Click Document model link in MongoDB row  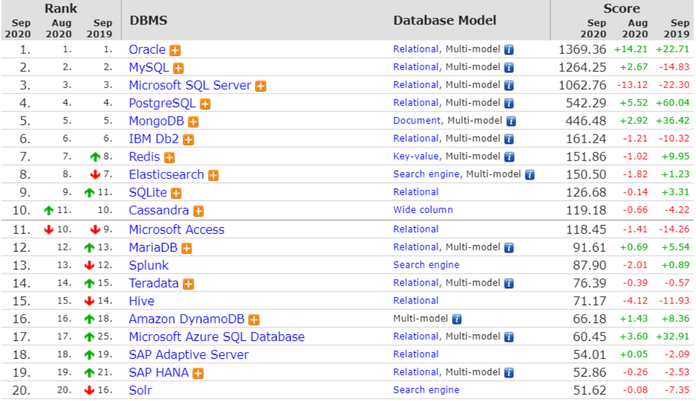point(417,121)
